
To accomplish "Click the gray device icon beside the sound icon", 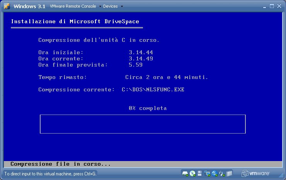I will 230,173.
